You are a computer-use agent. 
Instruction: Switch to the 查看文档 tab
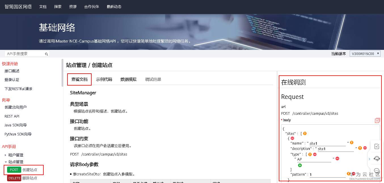click(79, 79)
